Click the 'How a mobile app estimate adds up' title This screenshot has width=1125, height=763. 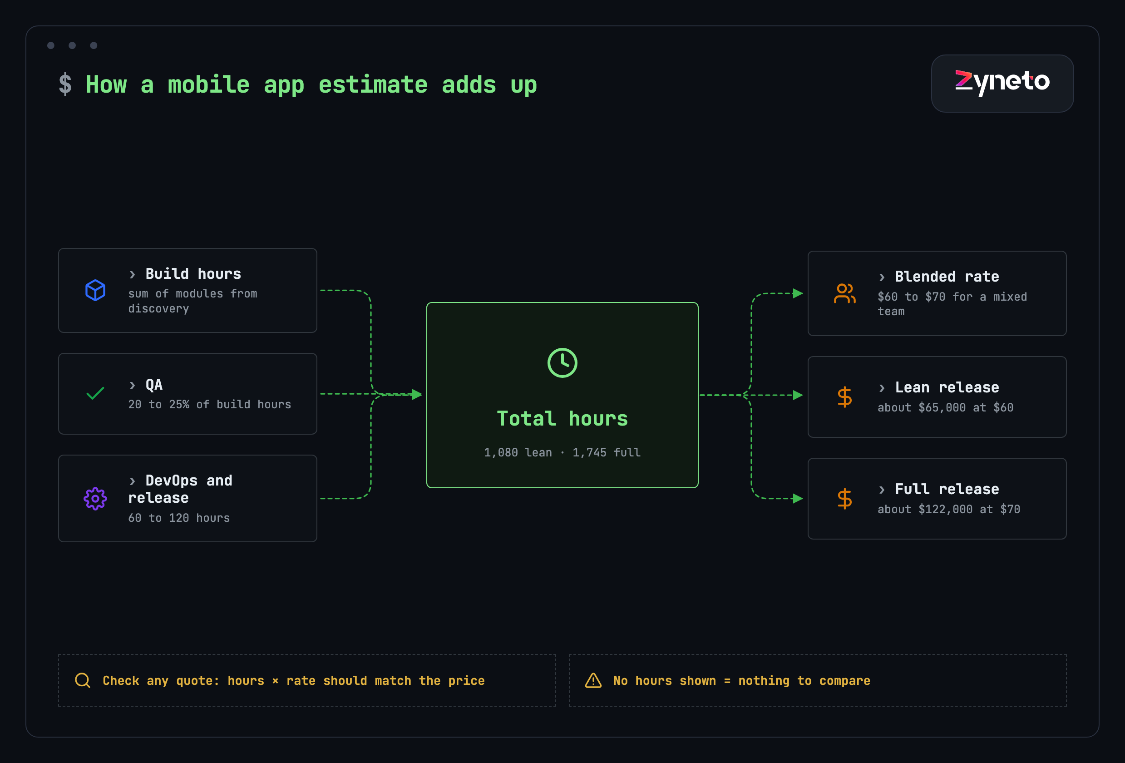(311, 85)
